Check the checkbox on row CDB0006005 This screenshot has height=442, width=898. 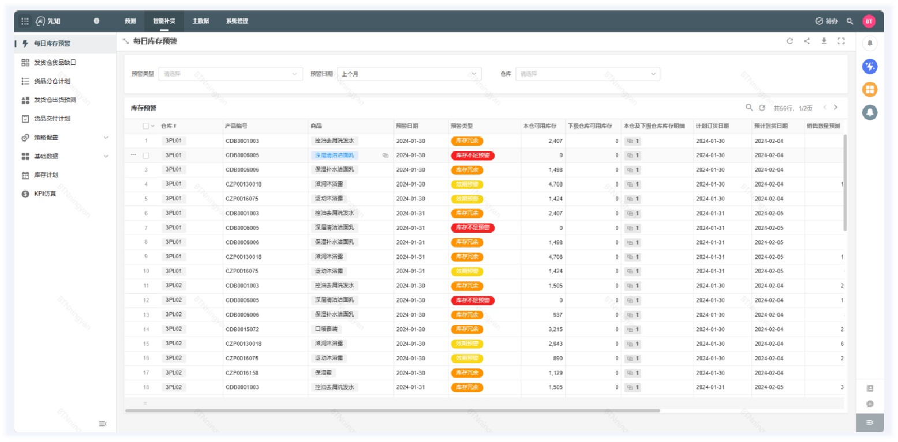pyautogui.click(x=146, y=156)
